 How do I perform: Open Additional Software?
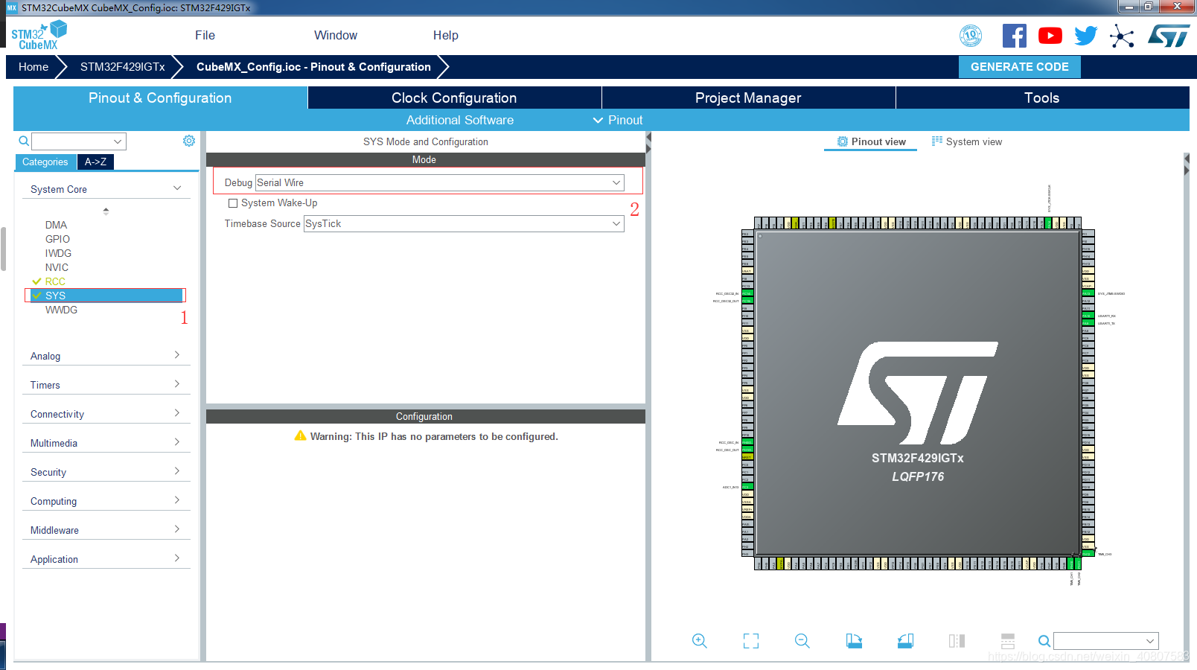(x=460, y=120)
